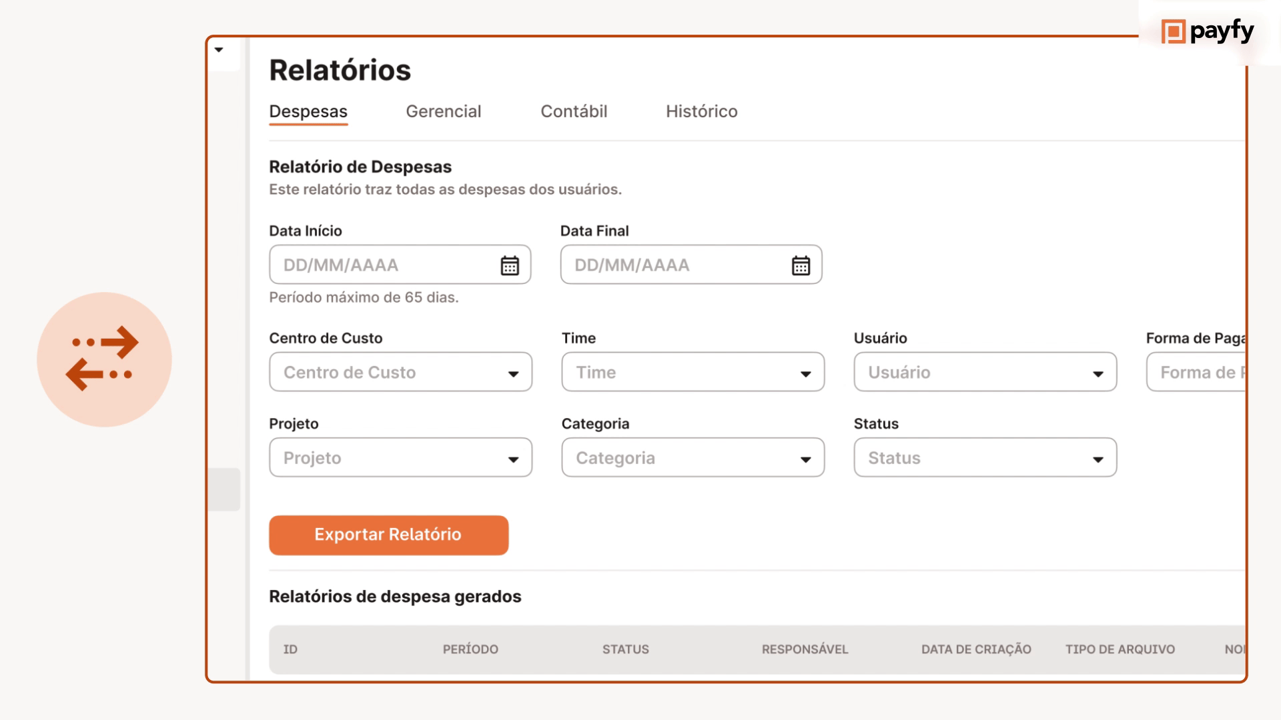Click the sidebar collapse arrow at top left
This screenshot has height=720, width=1281.
click(219, 50)
